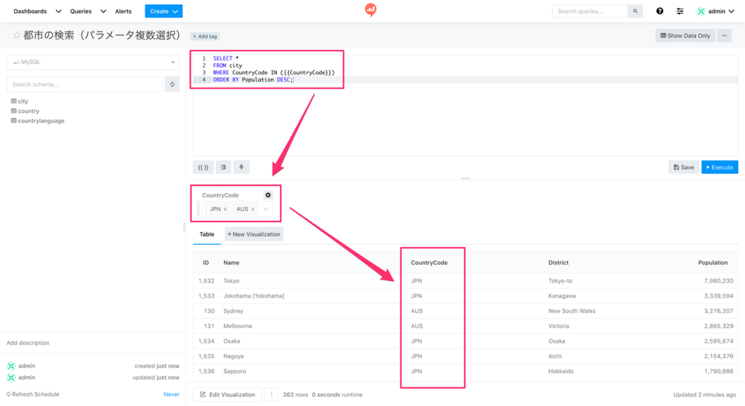Open the settings sliders icon
This screenshot has height=406, width=745.
[680, 11]
